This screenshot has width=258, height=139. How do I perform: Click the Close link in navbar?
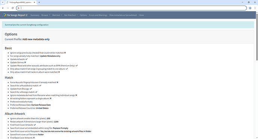pyautogui.click(x=141, y=15)
